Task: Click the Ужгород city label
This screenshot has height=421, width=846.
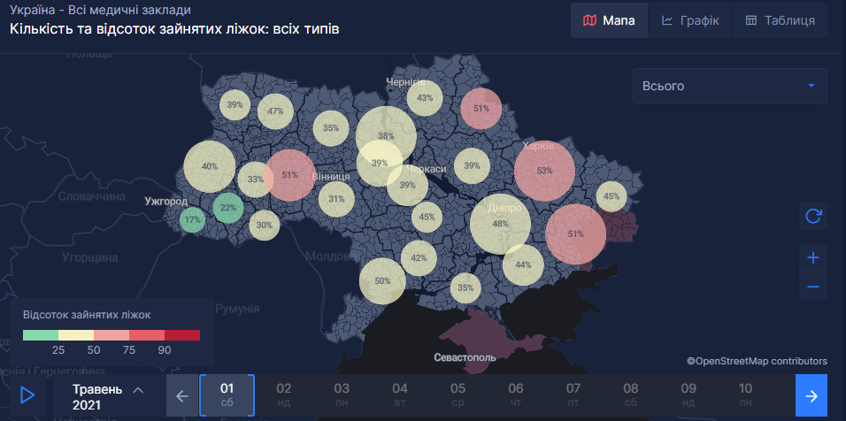Action: [x=166, y=202]
